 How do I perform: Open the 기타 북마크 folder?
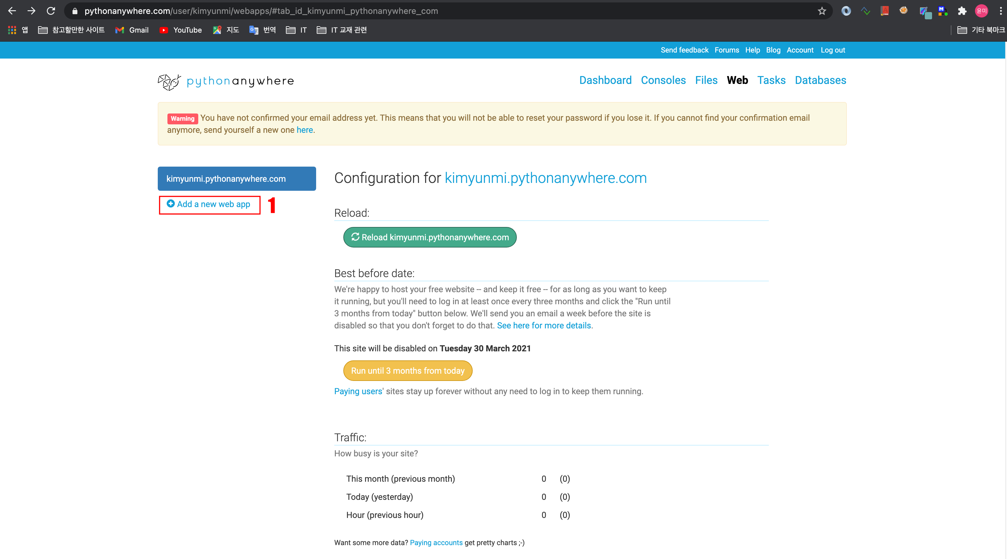(x=981, y=30)
